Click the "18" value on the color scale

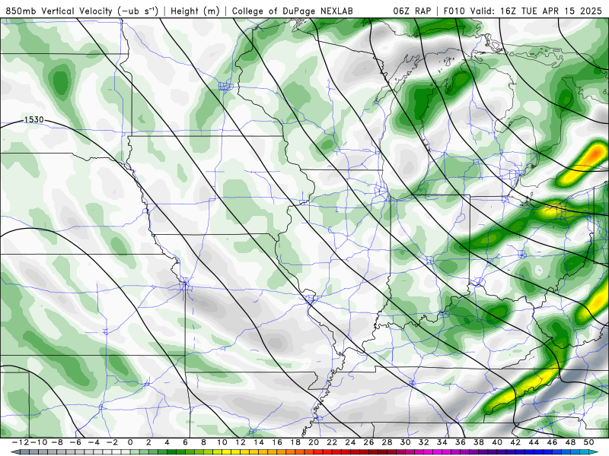(x=295, y=442)
